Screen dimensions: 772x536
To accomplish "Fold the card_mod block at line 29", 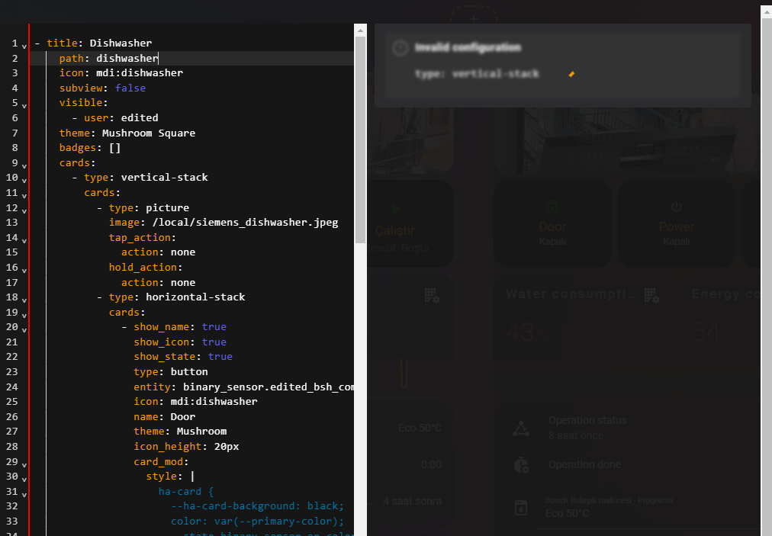I will tap(24, 464).
